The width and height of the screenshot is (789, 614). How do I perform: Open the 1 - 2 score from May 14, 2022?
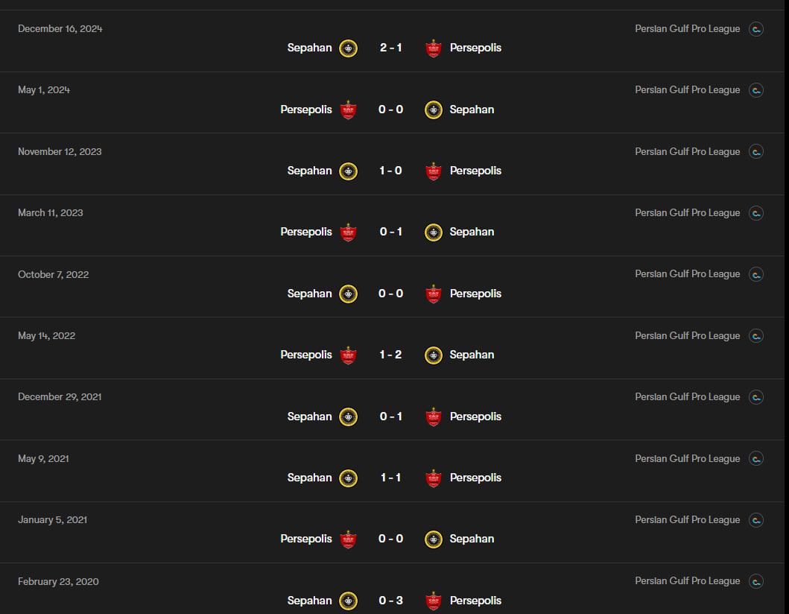pyautogui.click(x=390, y=355)
